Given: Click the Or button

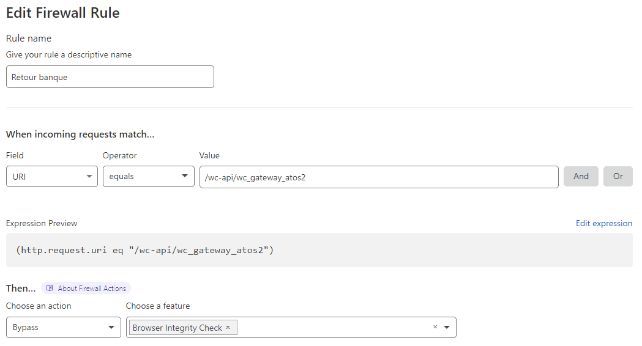Looking at the screenshot, I should pos(618,176).
